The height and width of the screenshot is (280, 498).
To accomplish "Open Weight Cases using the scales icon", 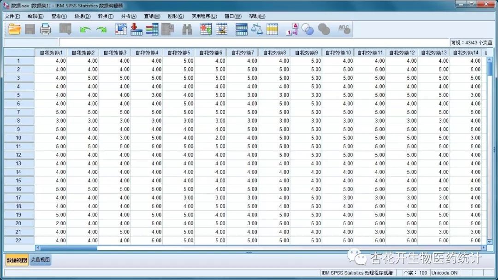I will click(256, 29).
